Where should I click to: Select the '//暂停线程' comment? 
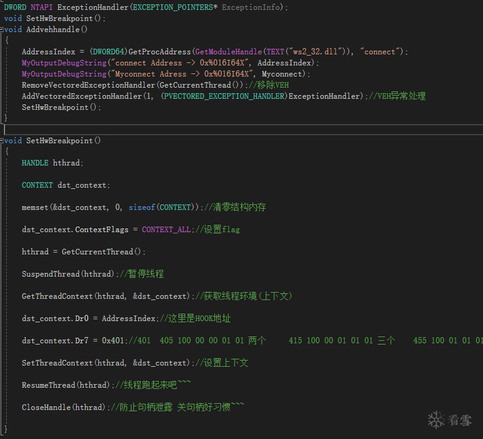click(x=141, y=274)
